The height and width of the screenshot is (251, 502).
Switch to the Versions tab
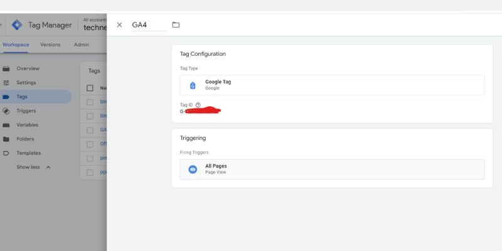pyautogui.click(x=50, y=45)
